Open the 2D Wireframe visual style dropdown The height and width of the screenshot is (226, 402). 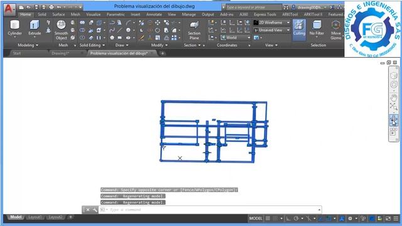tap(272, 23)
